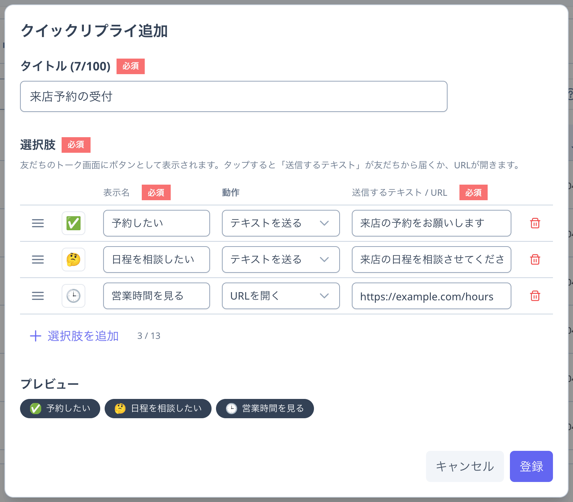Click the 登録 button
Image resolution: width=573 pixels, height=502 pixels.
coord(531,466)
